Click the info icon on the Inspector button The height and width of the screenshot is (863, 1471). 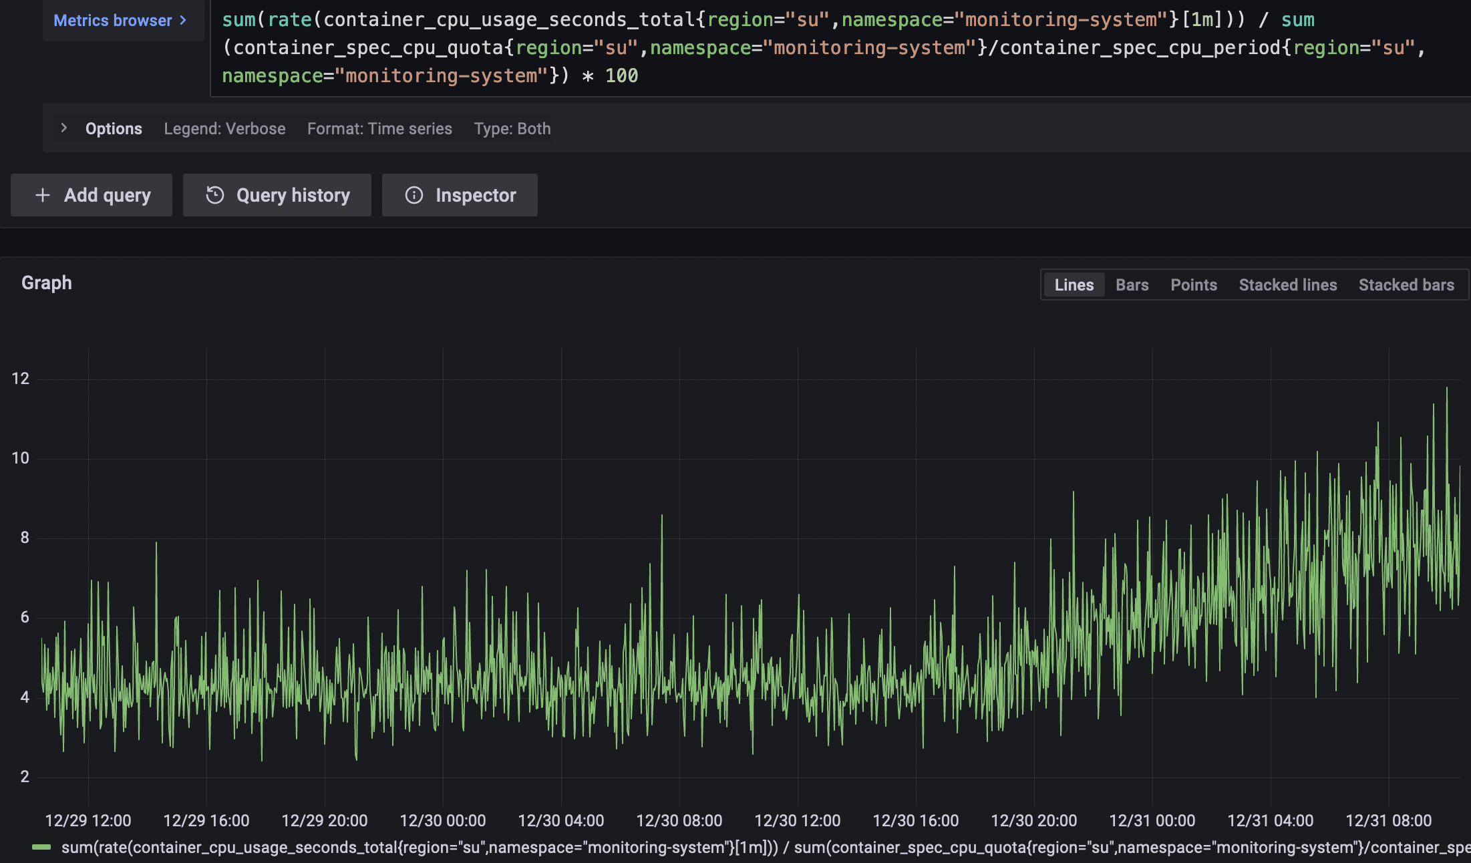[x=414, y=194]
